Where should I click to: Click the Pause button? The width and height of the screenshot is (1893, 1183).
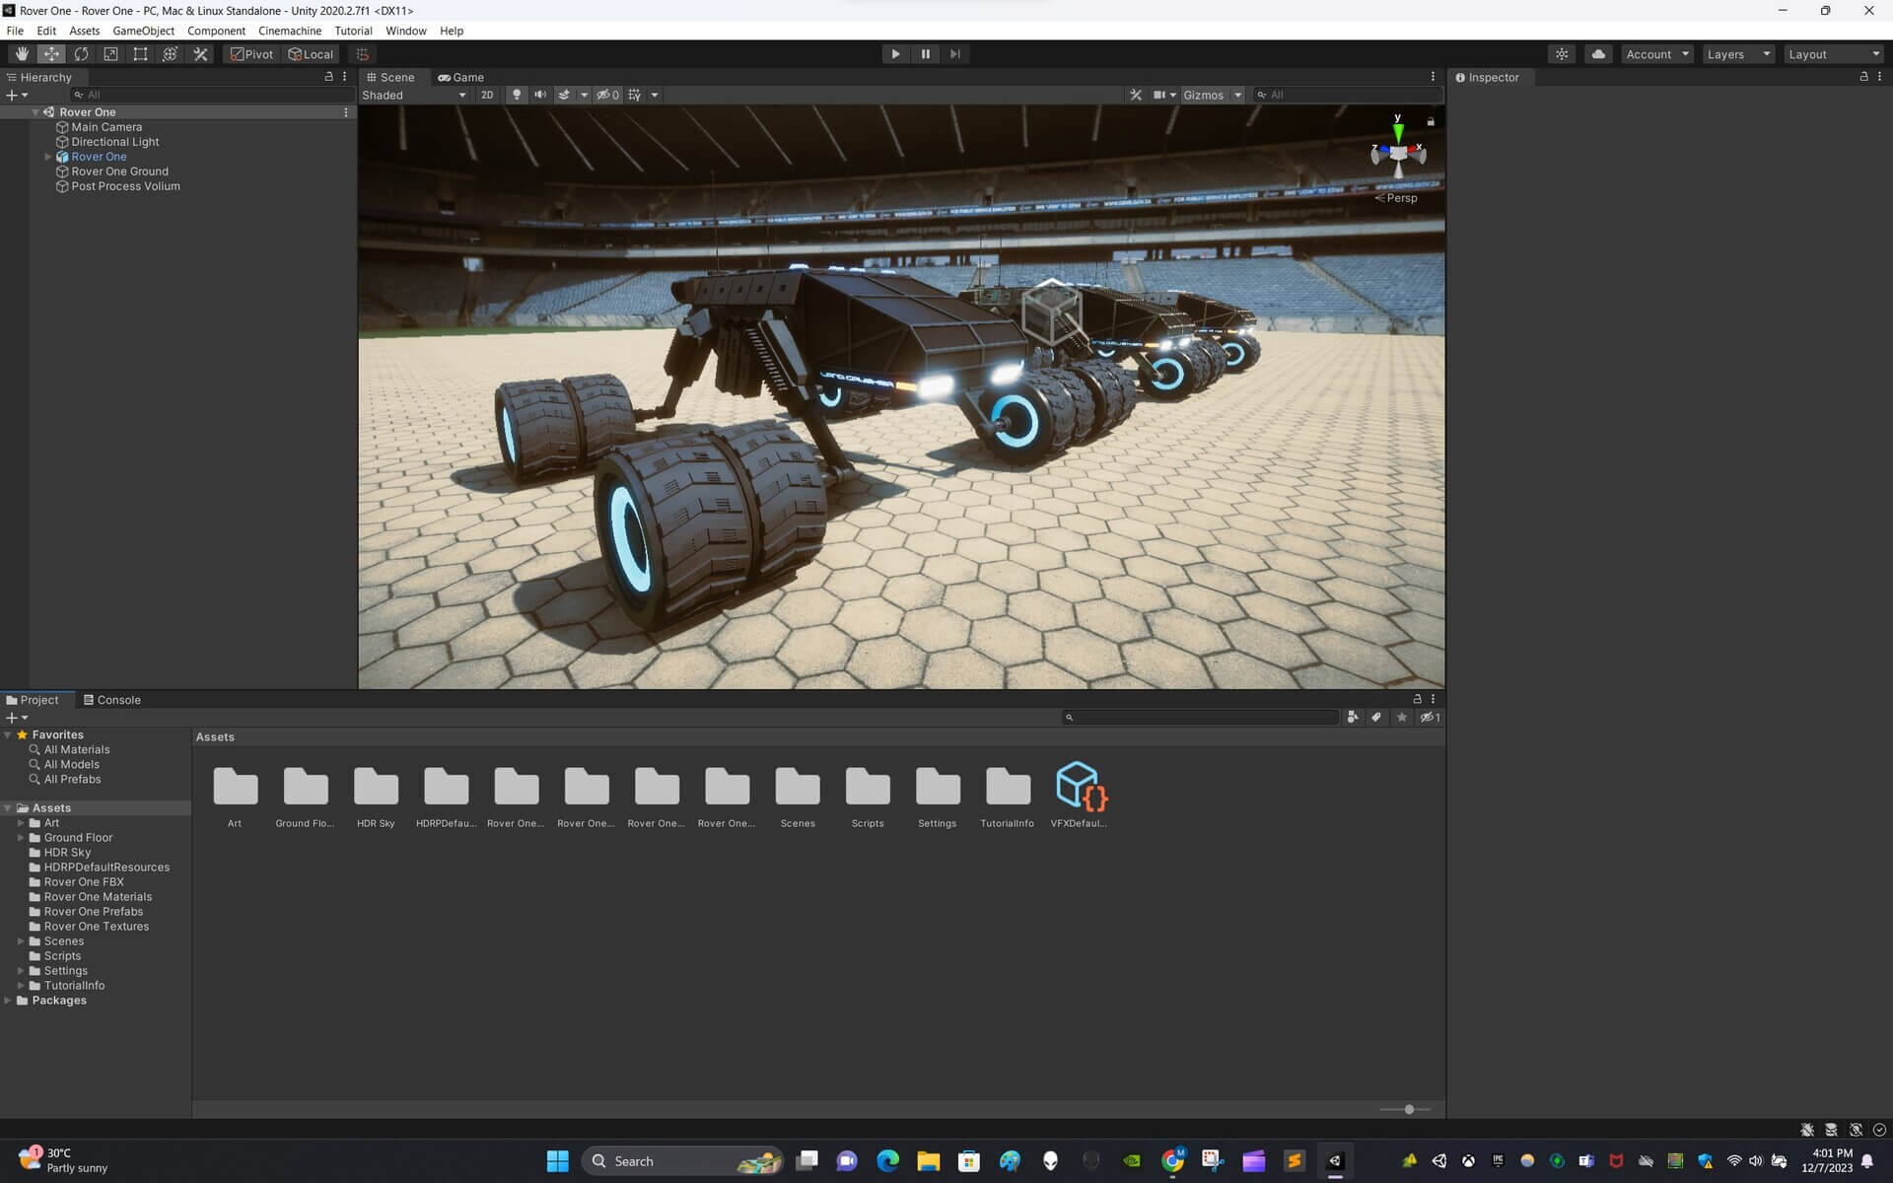point(925,54)
